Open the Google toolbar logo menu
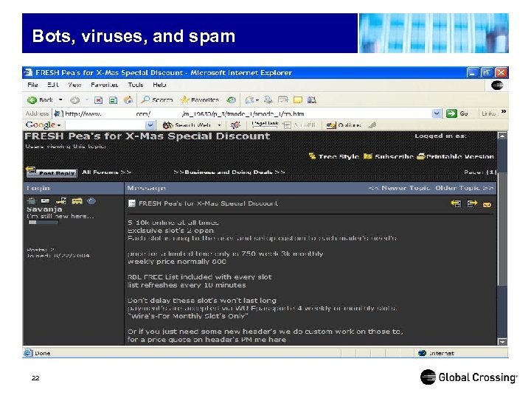531x398 pixels. pos(43,125)
